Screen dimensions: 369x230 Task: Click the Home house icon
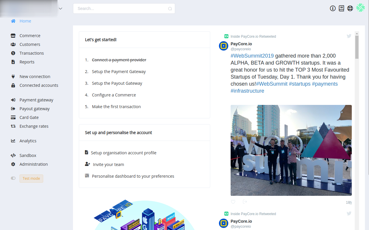point(13,21)
